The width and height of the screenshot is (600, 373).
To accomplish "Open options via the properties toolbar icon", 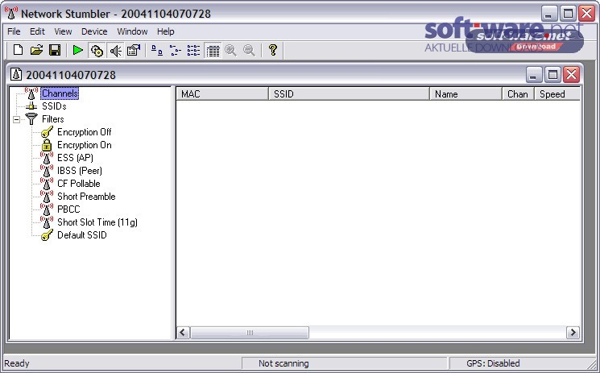I will [134, 50].
